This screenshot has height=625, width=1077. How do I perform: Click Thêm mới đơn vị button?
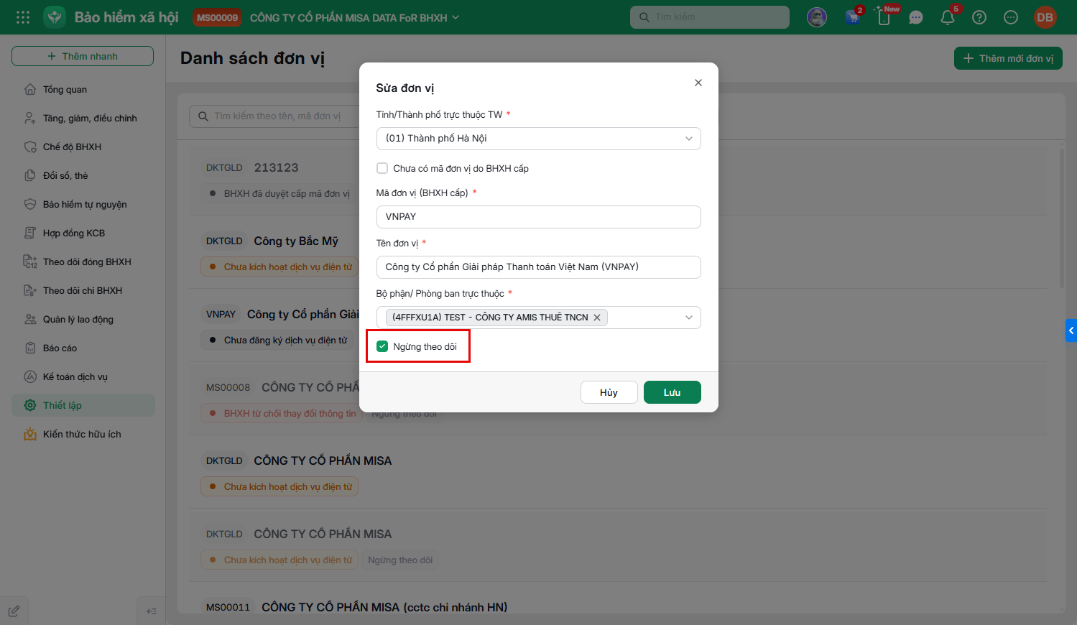(x=1008, y=58)
